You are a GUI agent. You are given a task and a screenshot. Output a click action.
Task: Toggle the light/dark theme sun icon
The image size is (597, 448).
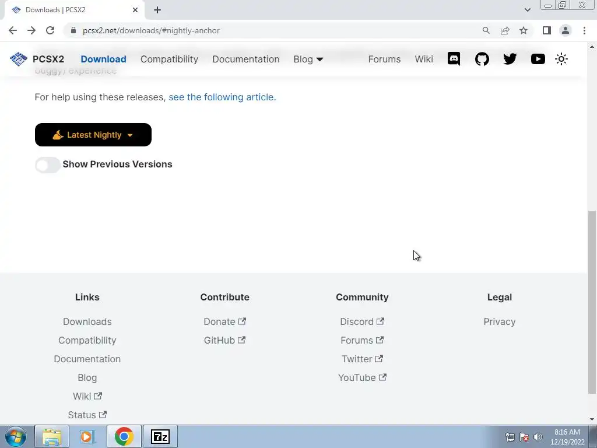(561, 59)
